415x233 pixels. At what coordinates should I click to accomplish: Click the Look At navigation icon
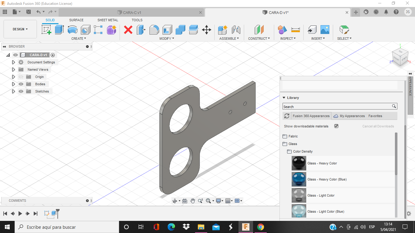pyautogui.click(x=184, y=201)
